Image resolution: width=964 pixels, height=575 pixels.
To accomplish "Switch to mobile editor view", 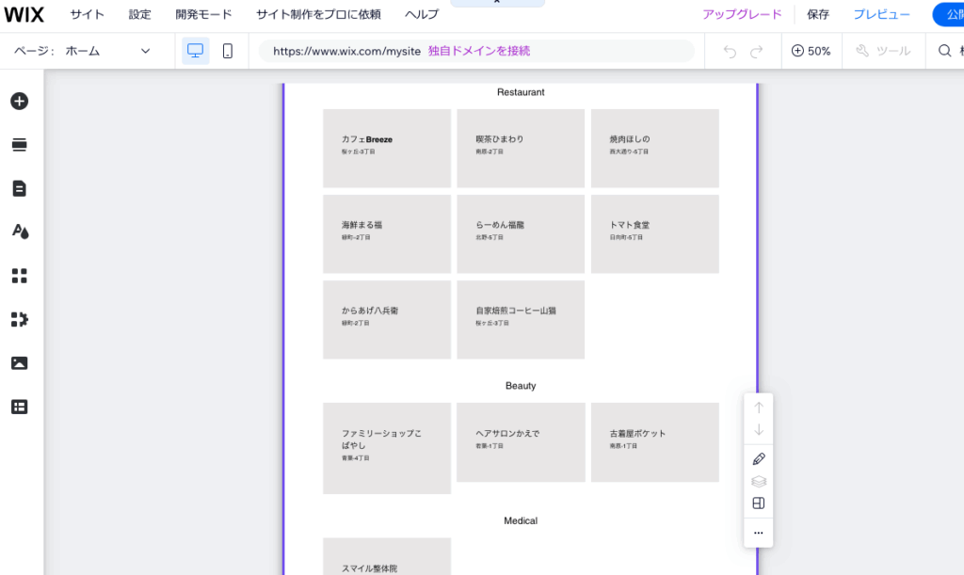I will coord(227,51).
